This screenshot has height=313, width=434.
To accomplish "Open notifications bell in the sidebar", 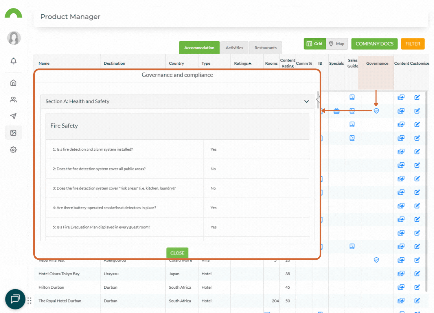I will tap(13, 61).
